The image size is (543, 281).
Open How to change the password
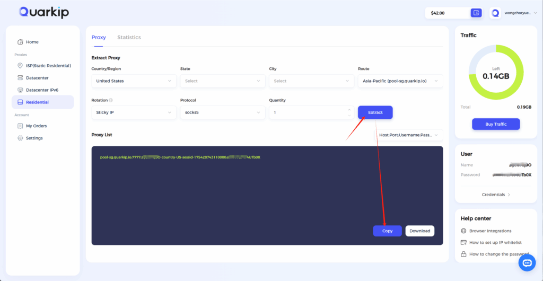499,254
